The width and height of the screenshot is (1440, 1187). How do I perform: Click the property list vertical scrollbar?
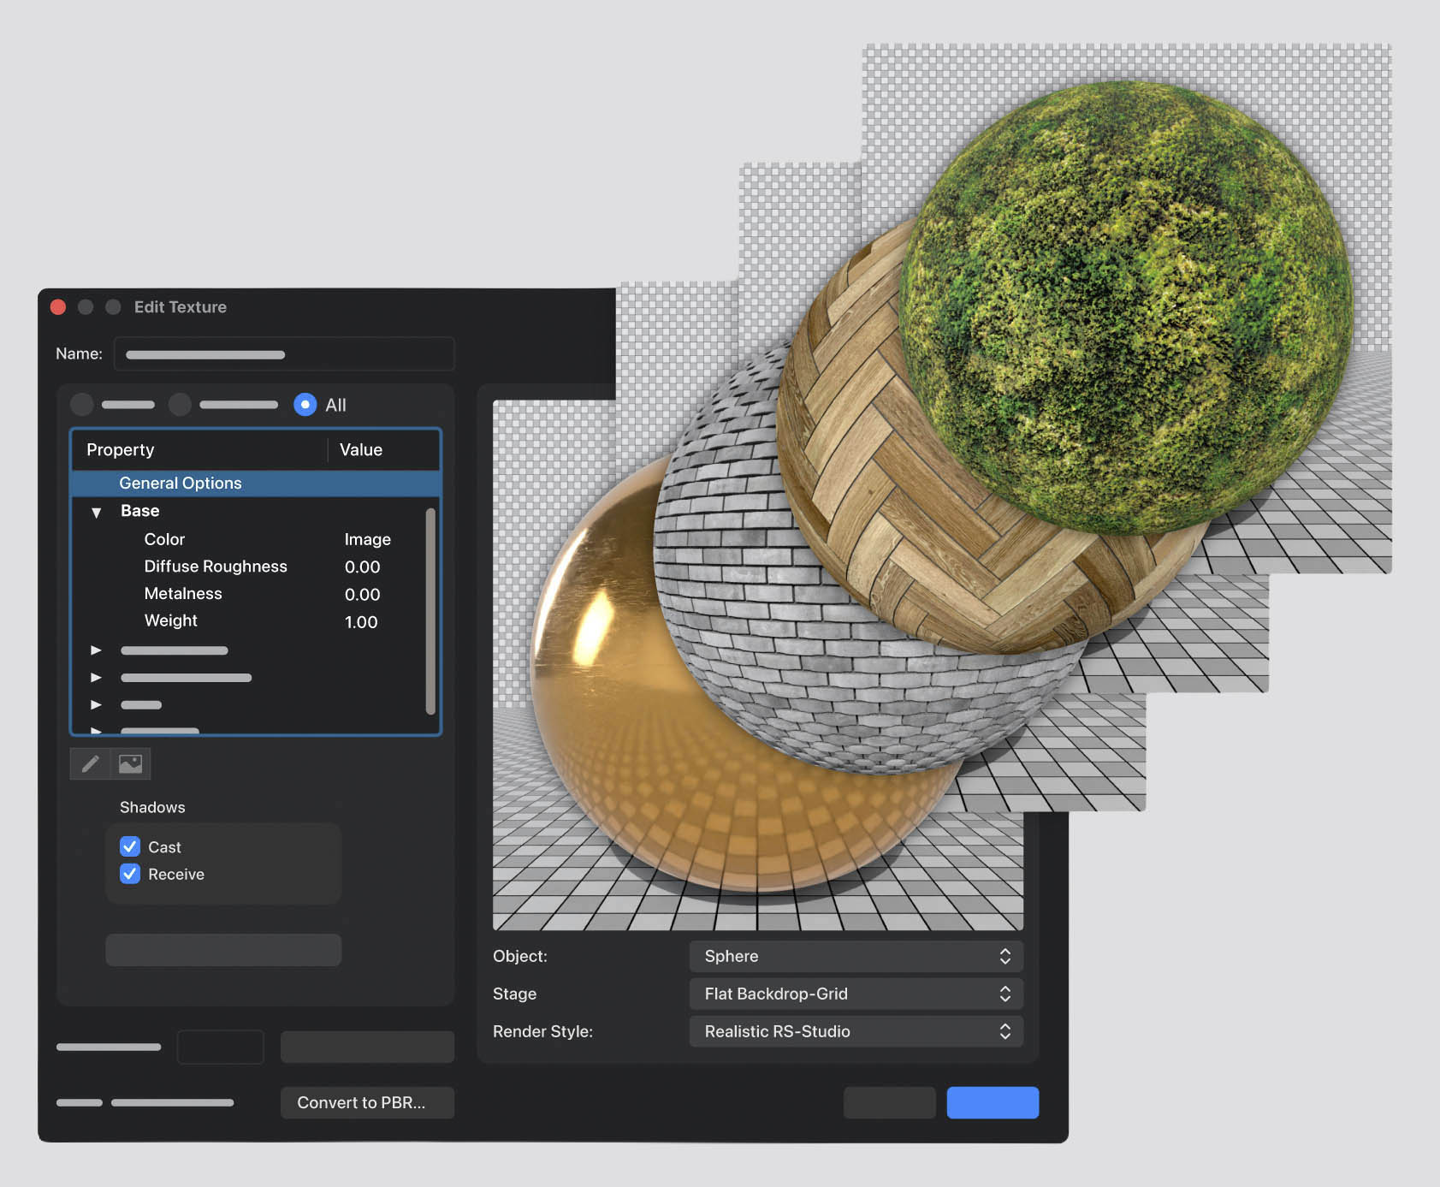tap(430, 611)
